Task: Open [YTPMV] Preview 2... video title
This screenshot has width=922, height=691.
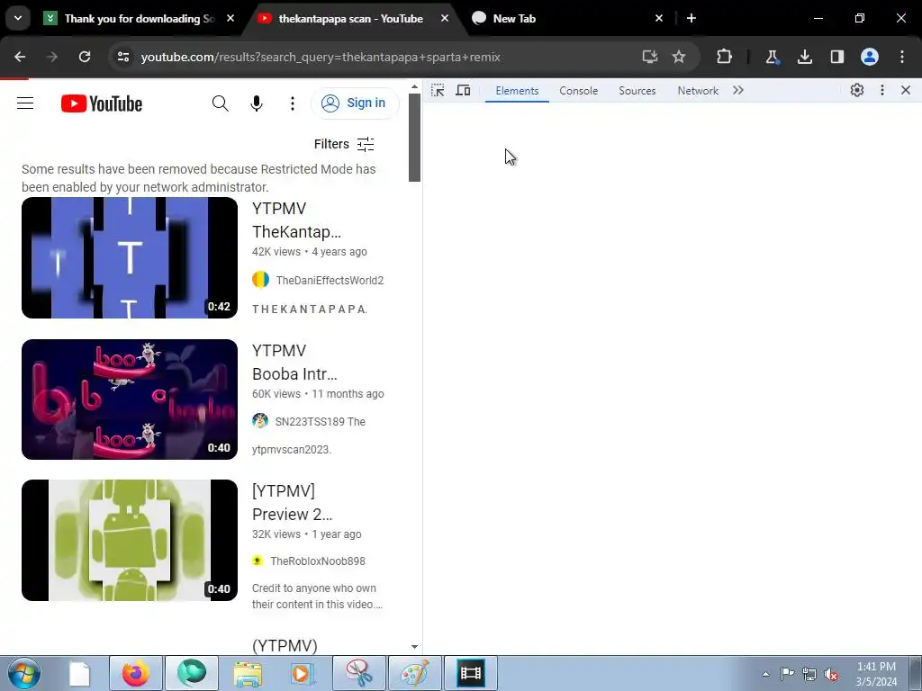Action: tap(293, 503)
